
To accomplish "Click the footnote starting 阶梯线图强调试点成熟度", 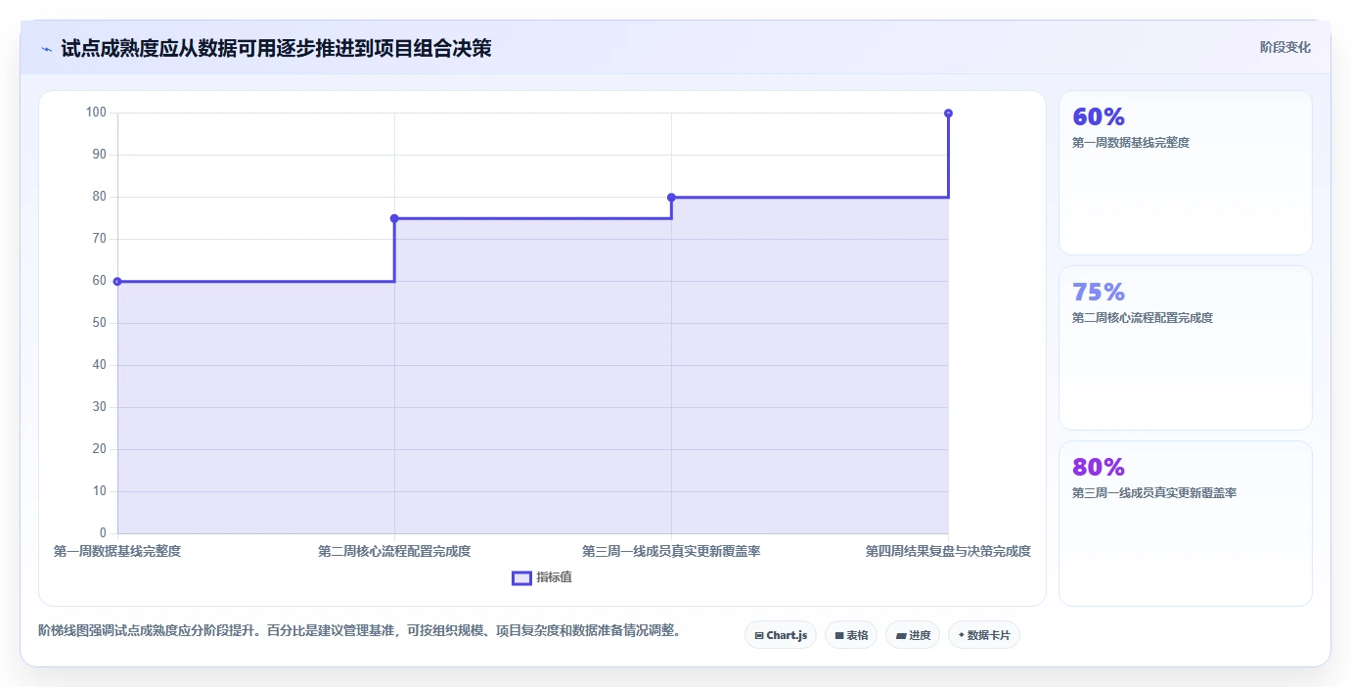I will tap(359, 630).
